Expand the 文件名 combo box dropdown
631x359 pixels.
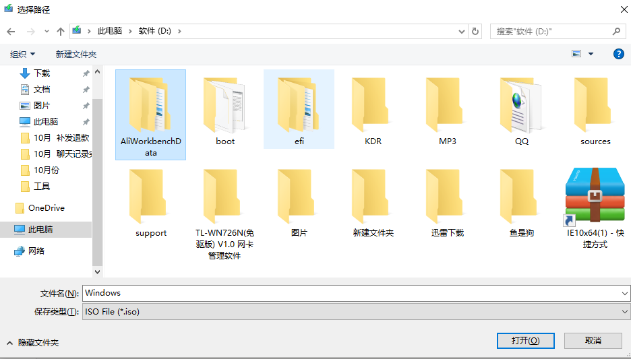[x=624, y=294]
